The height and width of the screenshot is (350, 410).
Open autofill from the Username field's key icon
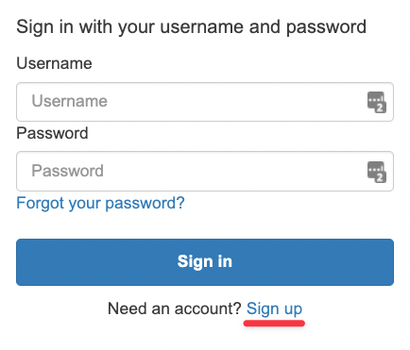[x=377, y=102]
